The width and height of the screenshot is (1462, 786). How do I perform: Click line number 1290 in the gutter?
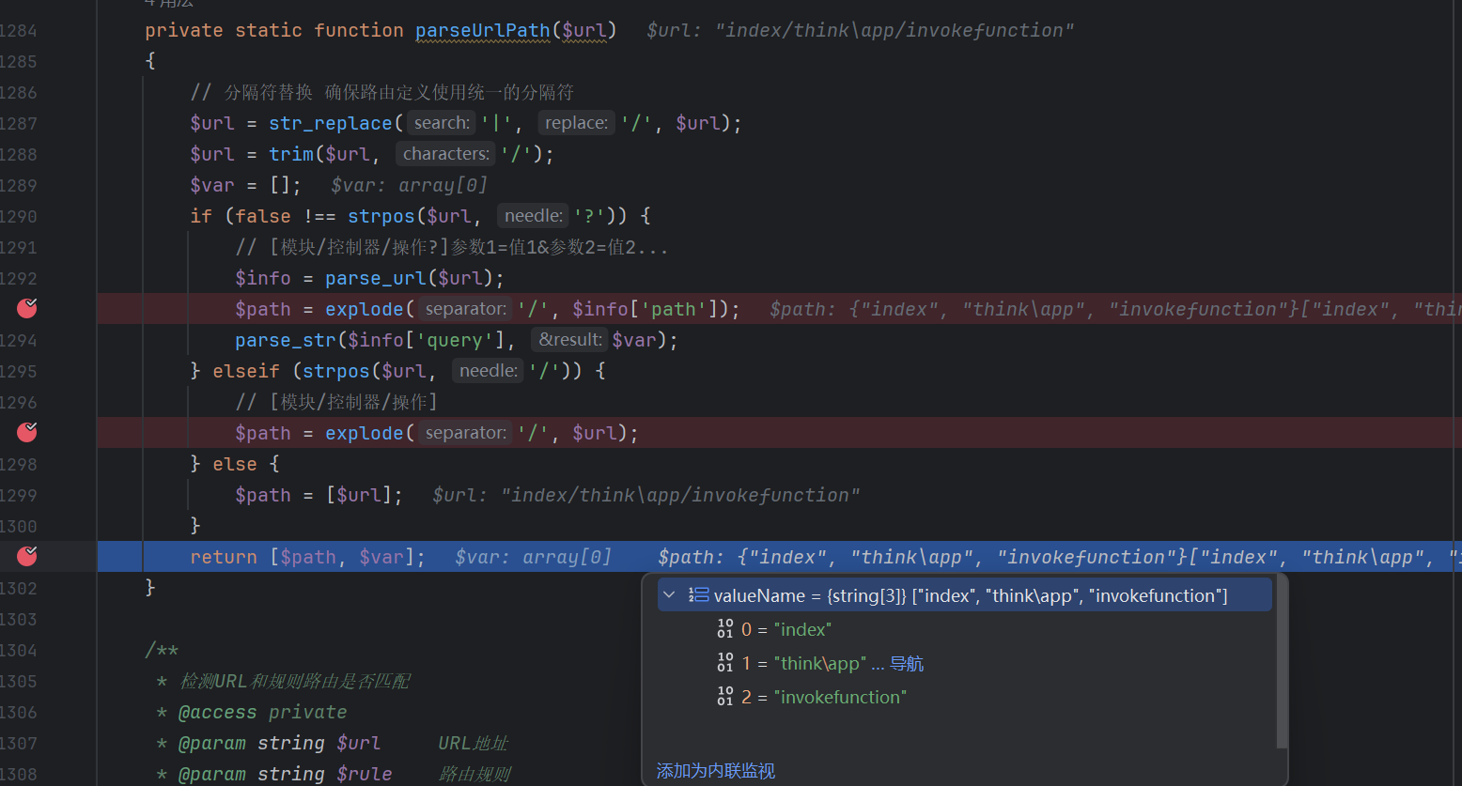[x=19, y=216]
